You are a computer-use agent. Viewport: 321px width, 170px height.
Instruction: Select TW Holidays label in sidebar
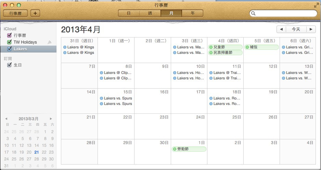pyautogui.click(x=25, y=42)
